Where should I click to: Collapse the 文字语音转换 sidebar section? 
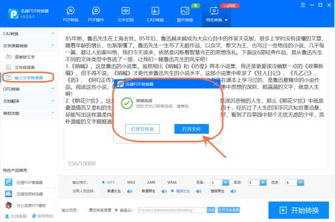pyautogui.click(x=29, y=46)
